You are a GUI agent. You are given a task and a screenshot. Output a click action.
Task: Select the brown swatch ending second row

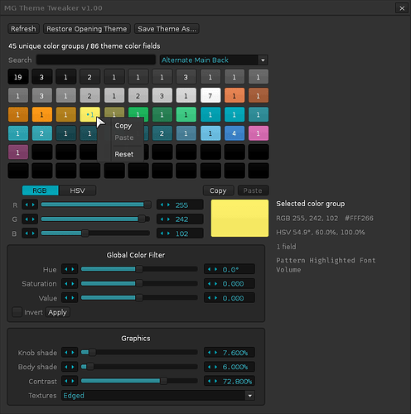[259, 95]
